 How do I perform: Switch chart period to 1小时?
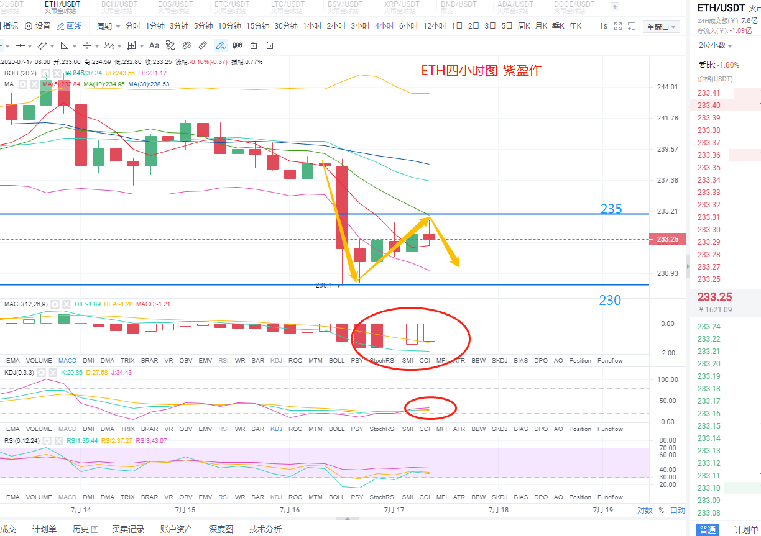coord(312,26)
